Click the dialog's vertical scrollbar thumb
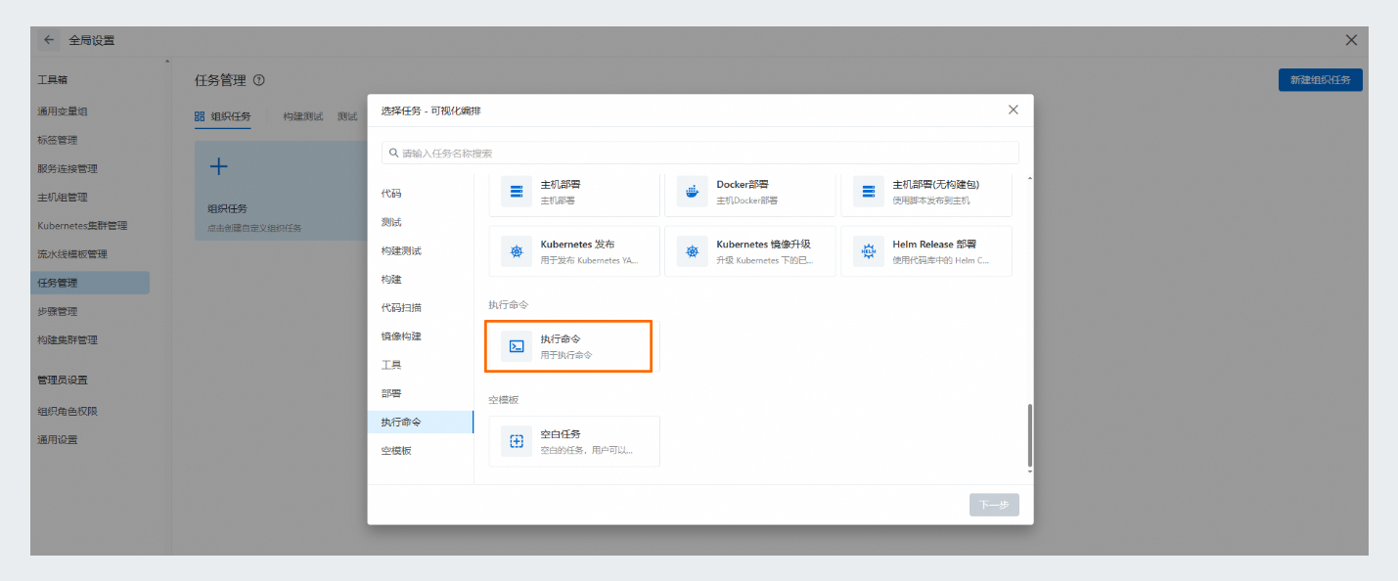Viewport: 1398px width, 581px height. click(1030, 435)
